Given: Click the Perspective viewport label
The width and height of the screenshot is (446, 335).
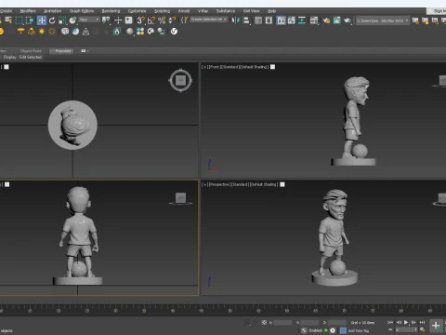Looking at the screenshot, I should tap(240, 184).
